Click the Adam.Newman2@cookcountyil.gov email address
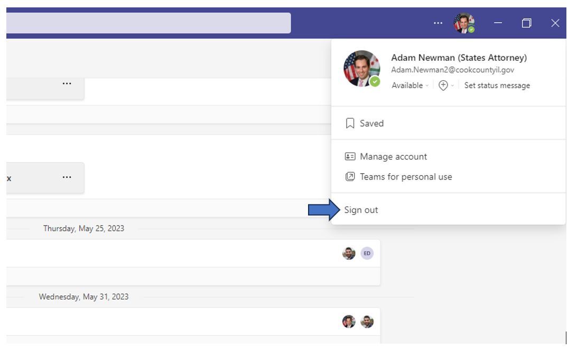 (452, 70)
